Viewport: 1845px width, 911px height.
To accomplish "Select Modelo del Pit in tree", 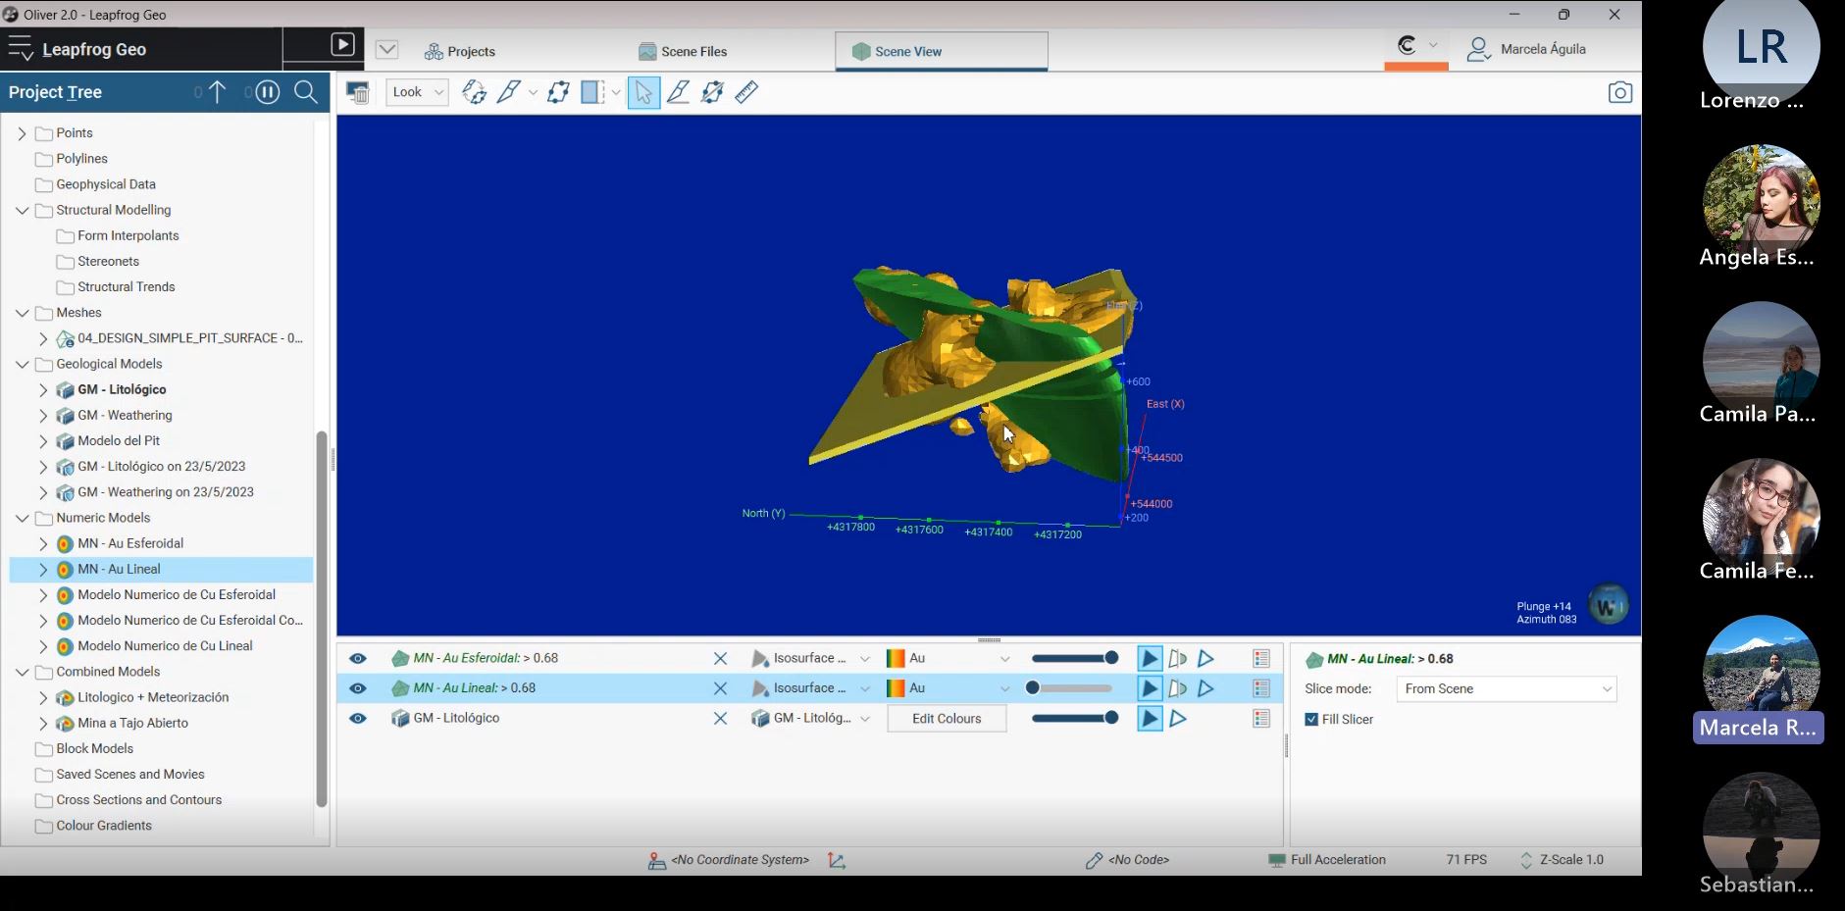I will point(119,441).
